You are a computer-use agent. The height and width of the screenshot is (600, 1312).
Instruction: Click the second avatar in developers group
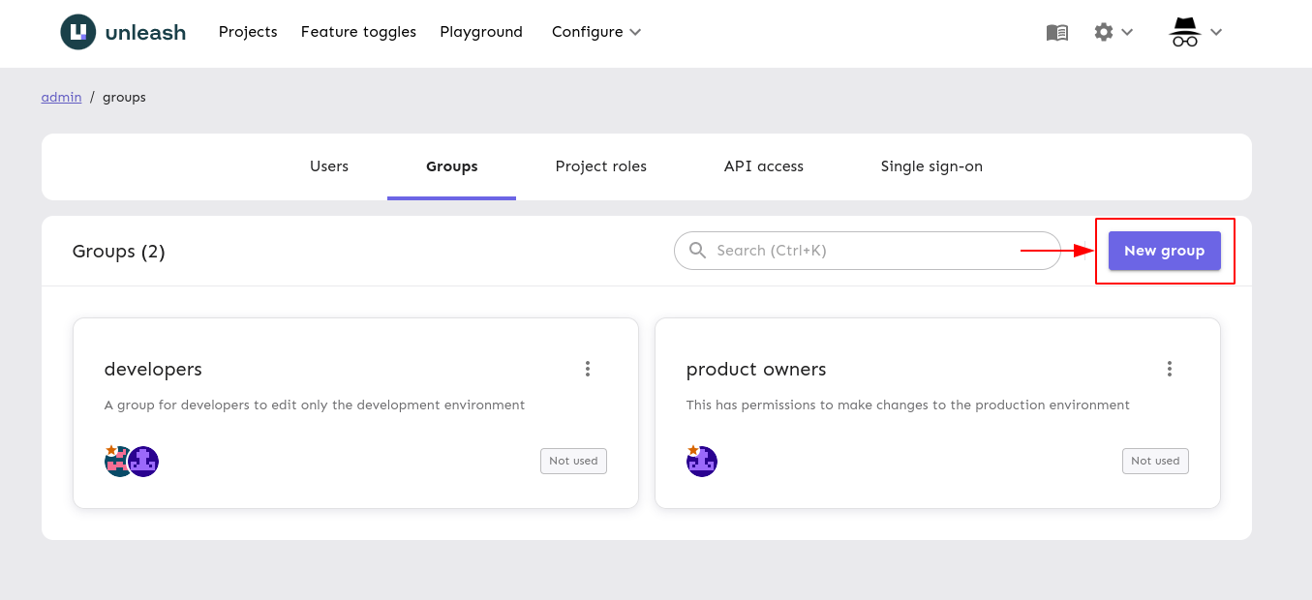pos(144,462)
